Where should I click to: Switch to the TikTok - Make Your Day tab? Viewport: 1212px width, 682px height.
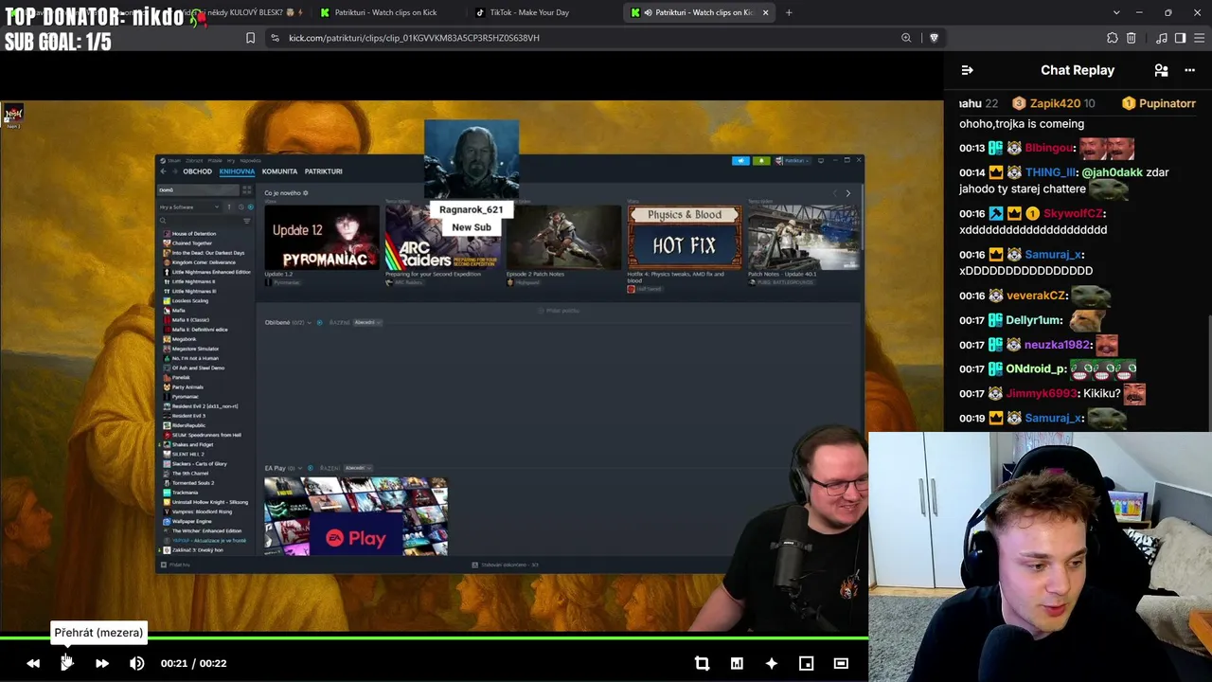tap(529, 12)
